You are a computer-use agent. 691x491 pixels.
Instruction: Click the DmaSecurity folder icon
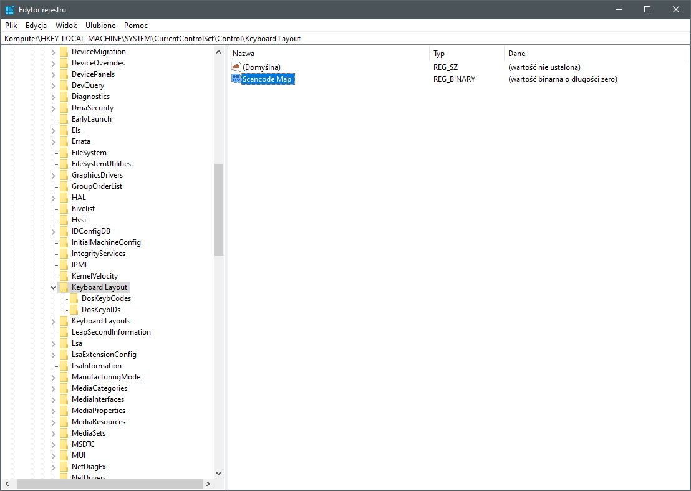64,108
